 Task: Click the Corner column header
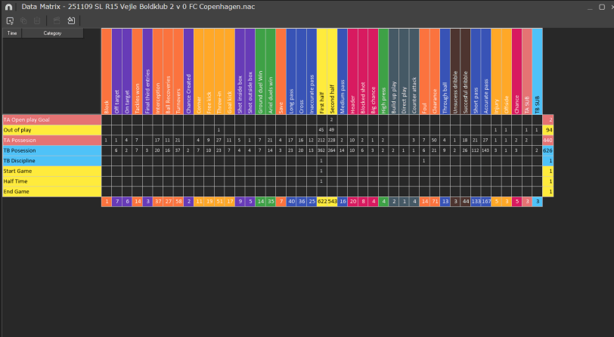point(199,71)
